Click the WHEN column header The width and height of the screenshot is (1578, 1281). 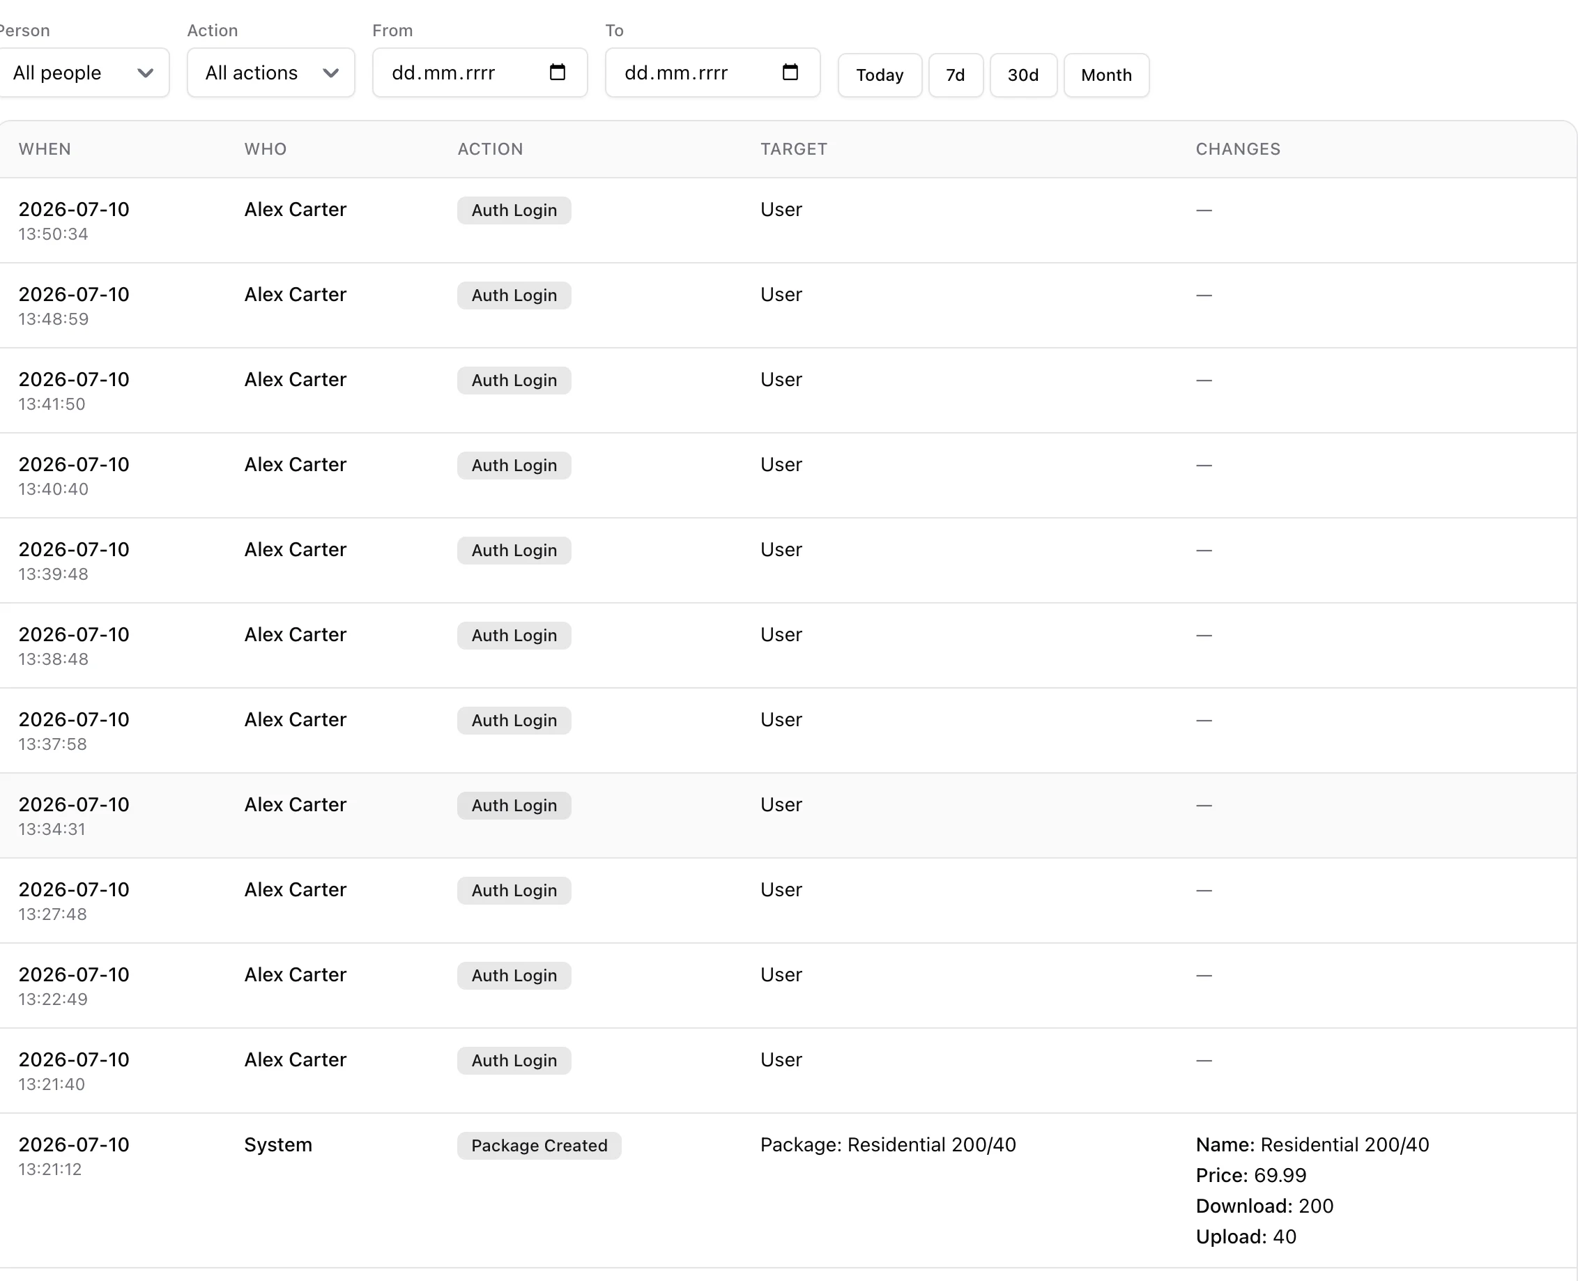click(x=45, y=149)
